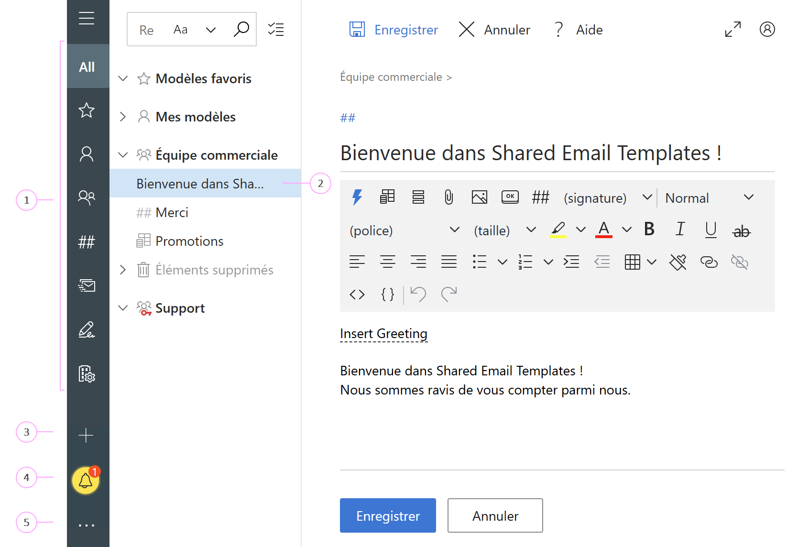Click the ## shortcut field above title
The height and width of the screenshot is (547, 809).
[x=348, y=118]
